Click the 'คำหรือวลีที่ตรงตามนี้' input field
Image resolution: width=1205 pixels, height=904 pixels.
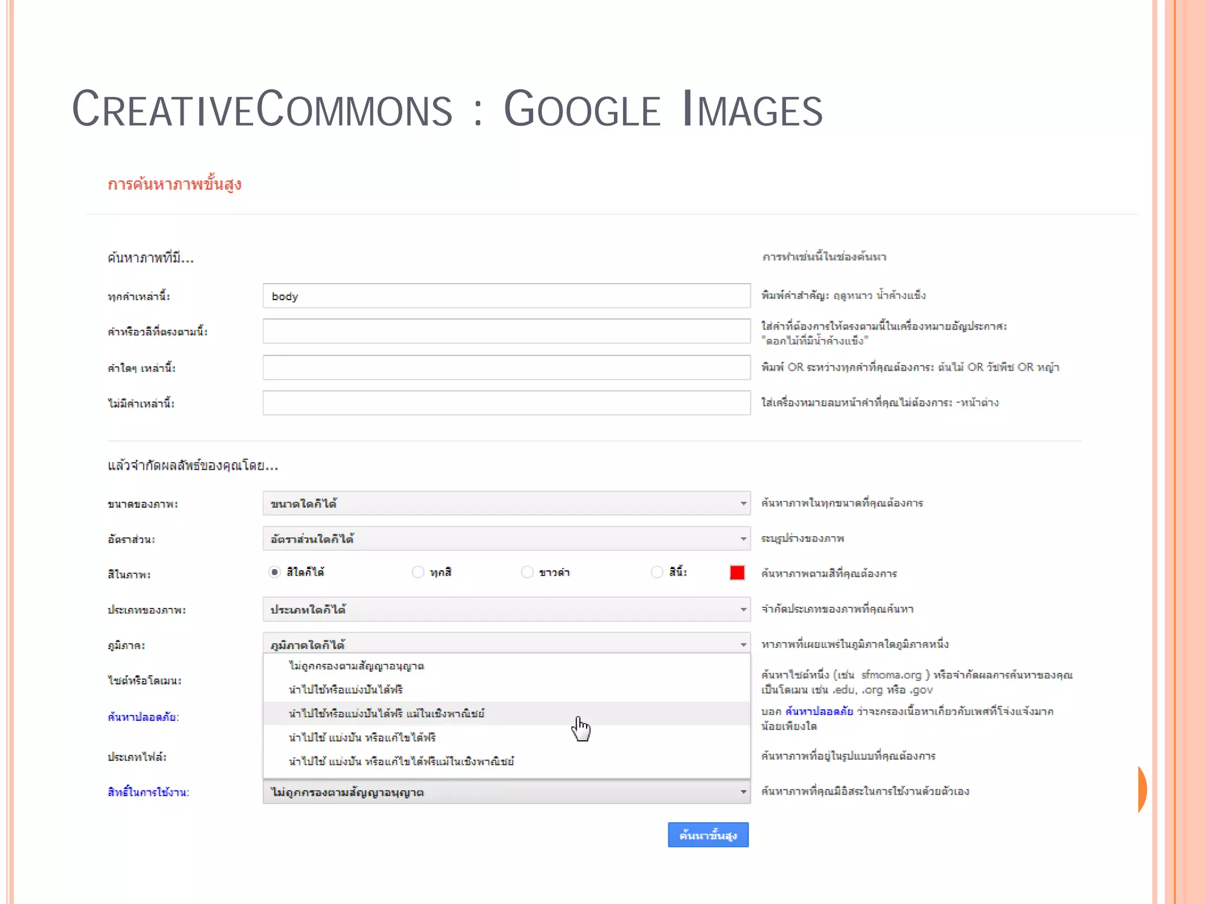point(507,331)
